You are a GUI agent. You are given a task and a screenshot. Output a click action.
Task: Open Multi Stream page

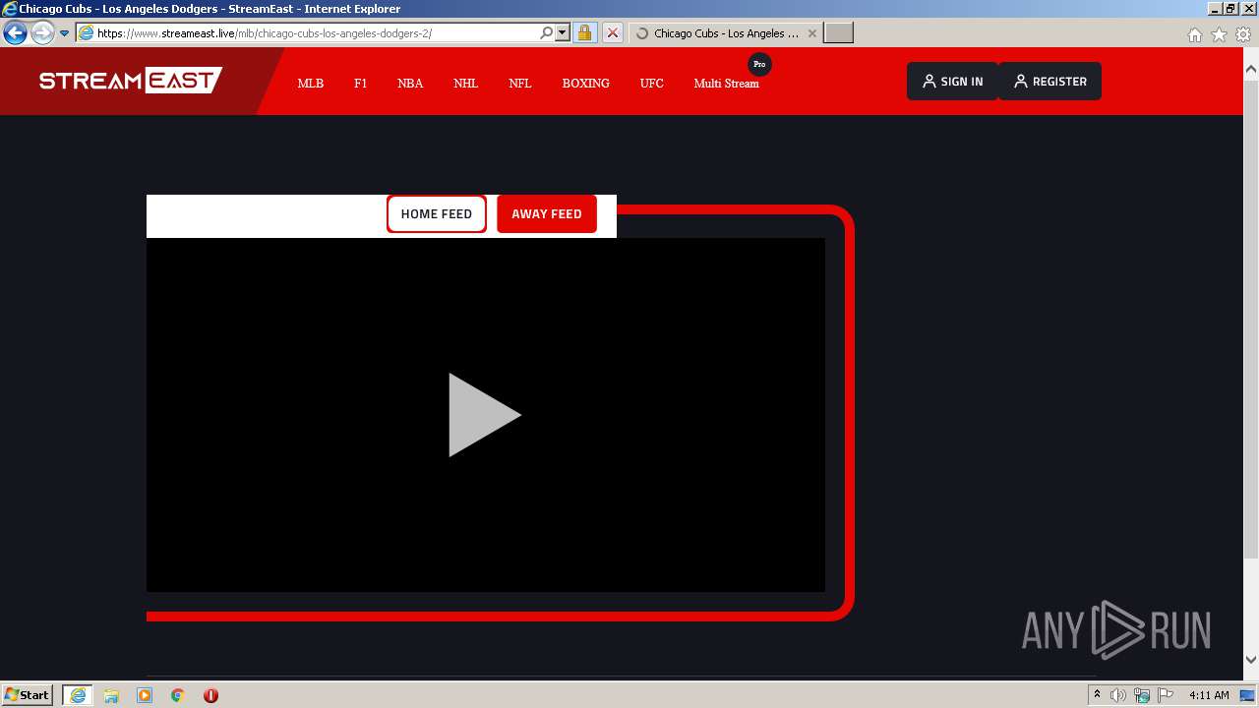(x=726, y=84)
